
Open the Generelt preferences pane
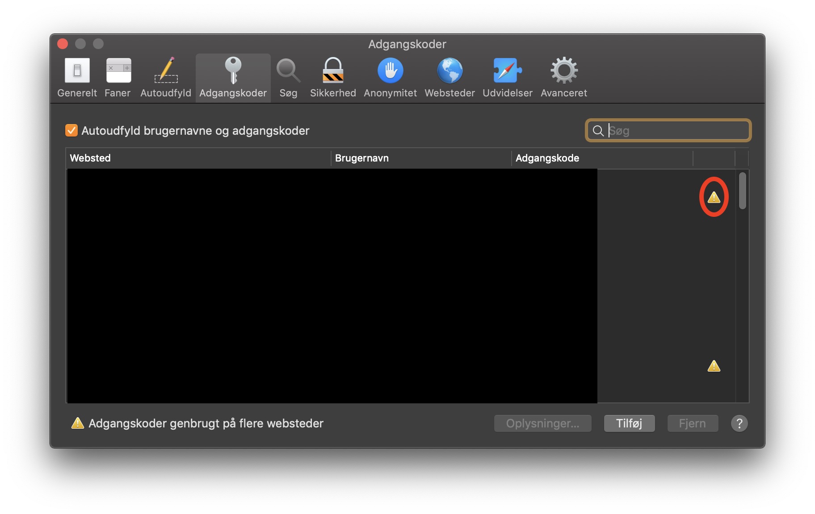pyautogui.click(x=77, y=78)
